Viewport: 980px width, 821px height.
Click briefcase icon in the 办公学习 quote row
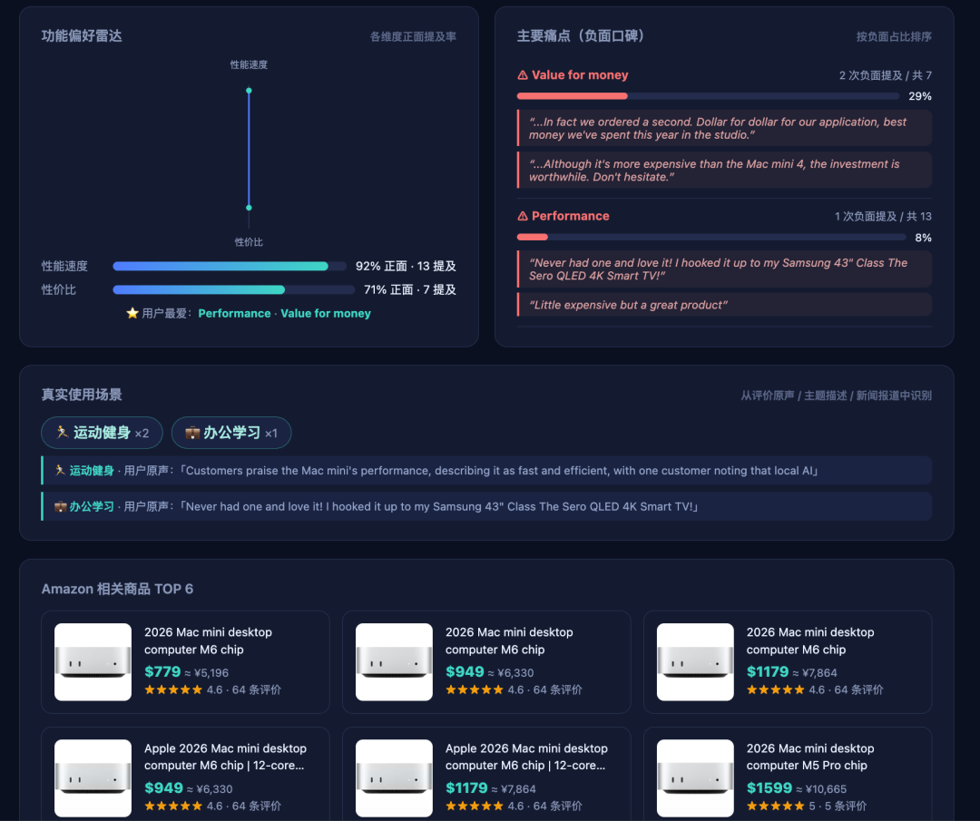(60, 507)
